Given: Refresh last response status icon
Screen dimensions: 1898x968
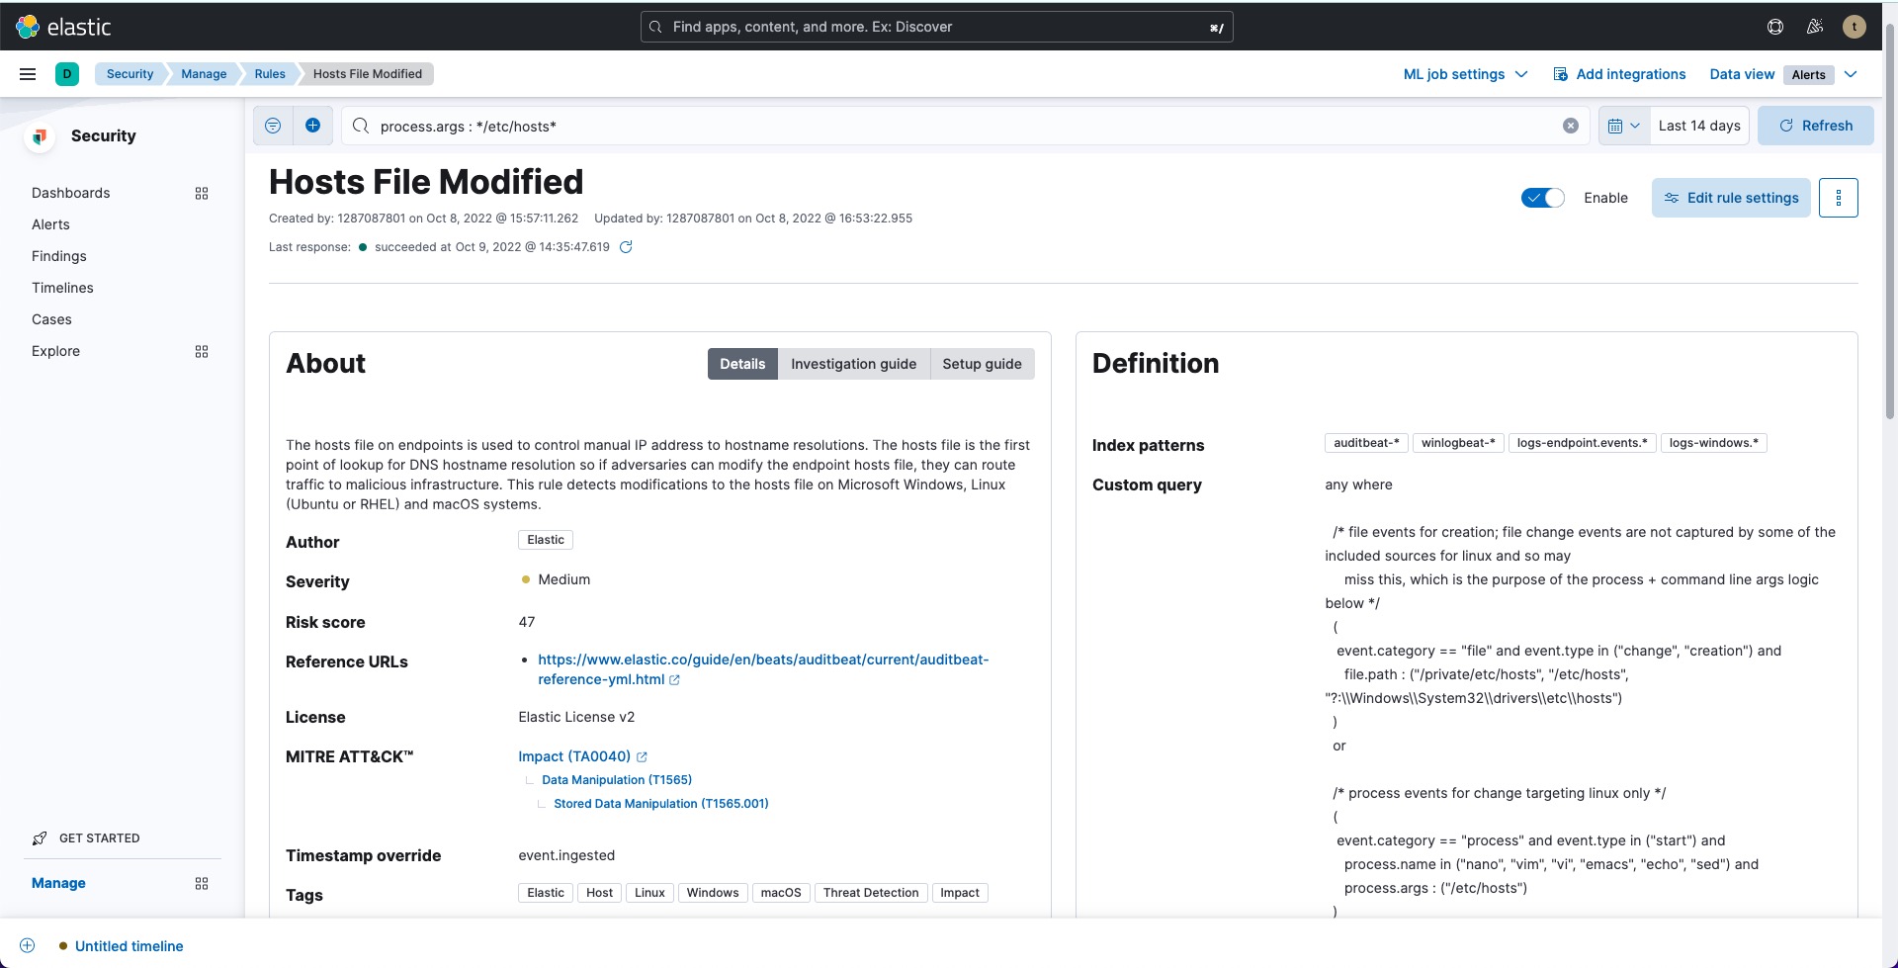Looking at the screenshot, I should pos(626,247).
